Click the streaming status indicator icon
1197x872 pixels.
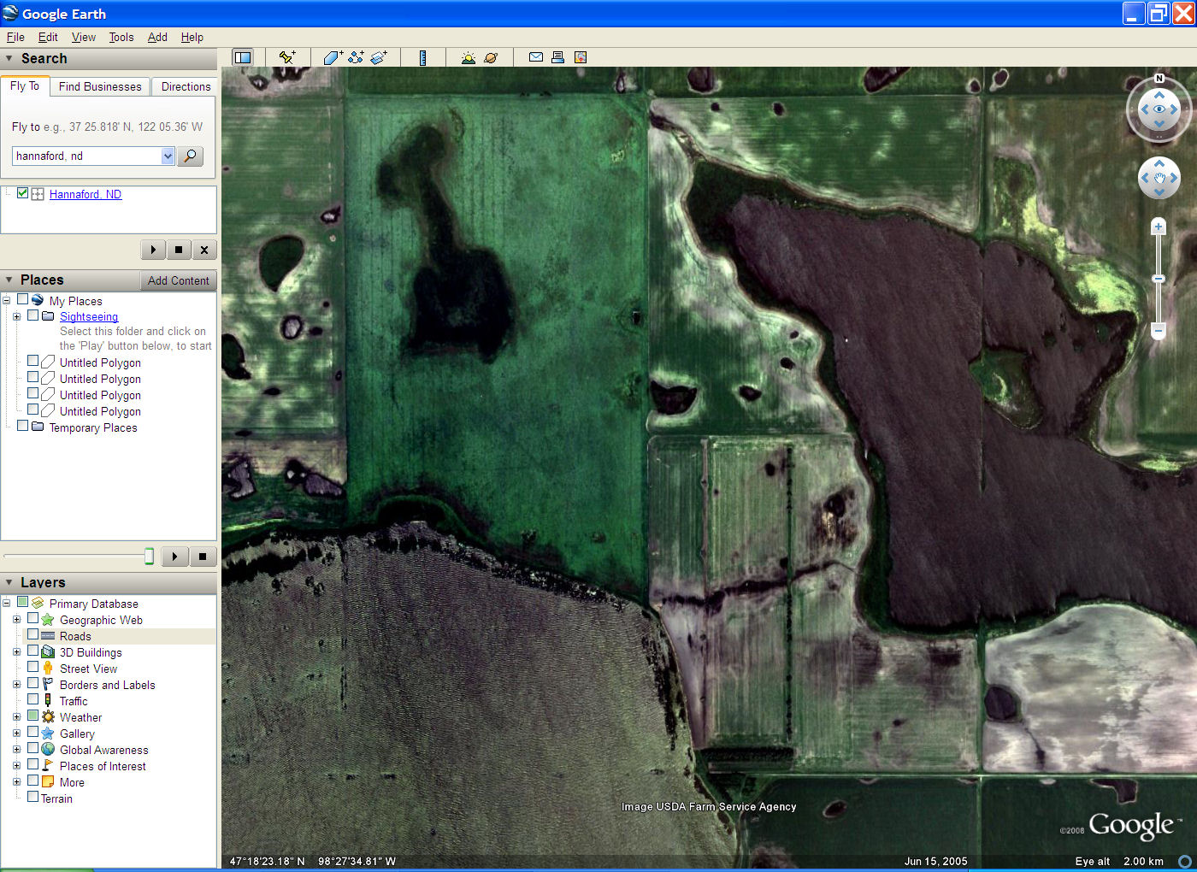click(1185, 862)
